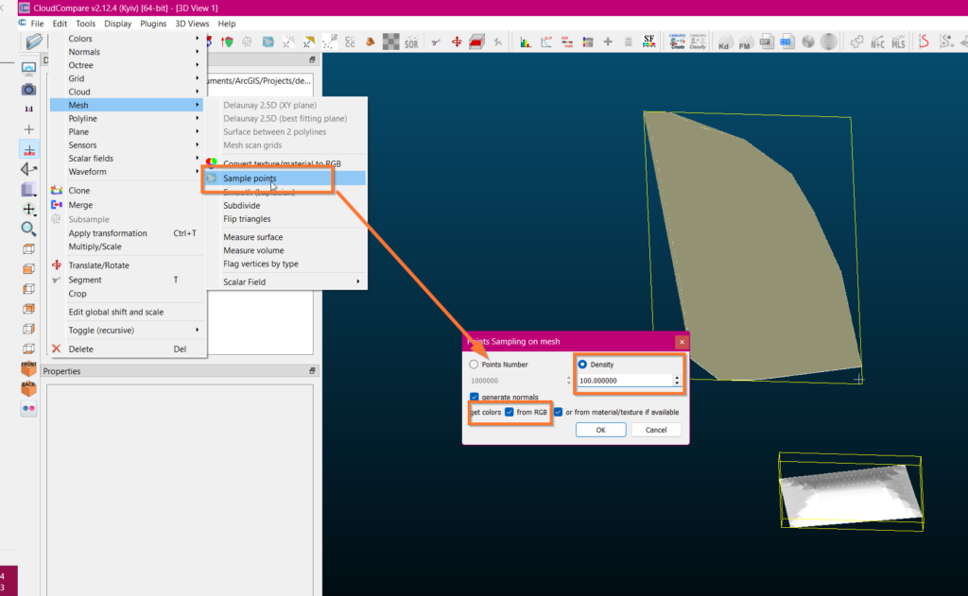Click the magnifier zoom icon in sidebar

(x=28, y=229)
